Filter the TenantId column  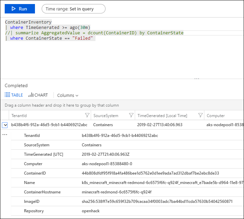click(87, 115)
